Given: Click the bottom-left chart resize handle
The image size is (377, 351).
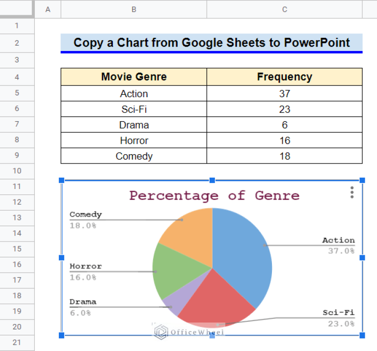Looking at the screenshot, I should pyautogui.click(x=61, y=335).
